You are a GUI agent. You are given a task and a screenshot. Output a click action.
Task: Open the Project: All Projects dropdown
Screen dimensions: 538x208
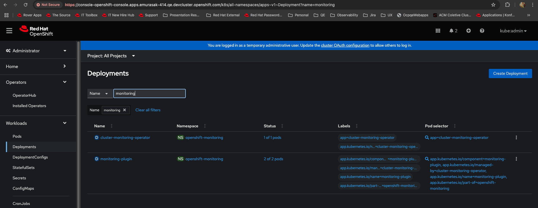click(x=111, y=56)
